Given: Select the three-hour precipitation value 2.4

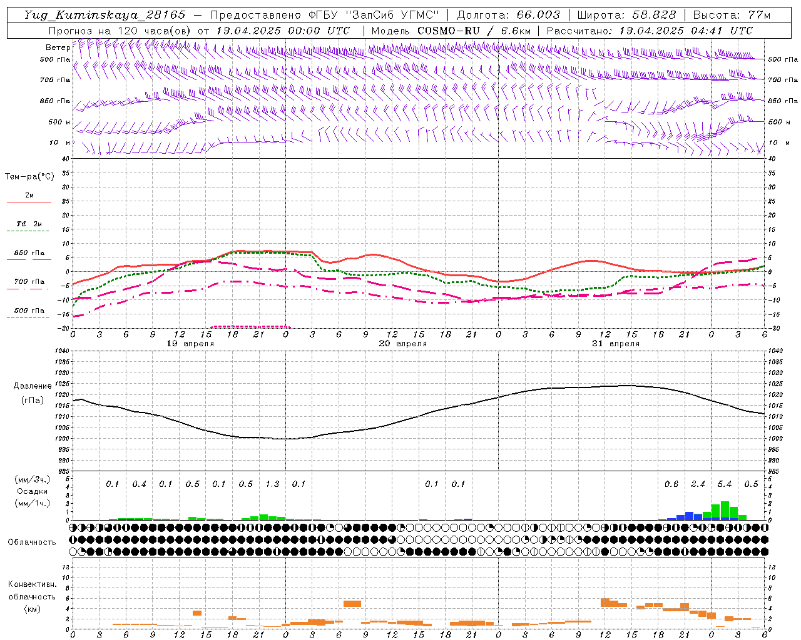Looking at the screenshot, I should click(698, 484).
